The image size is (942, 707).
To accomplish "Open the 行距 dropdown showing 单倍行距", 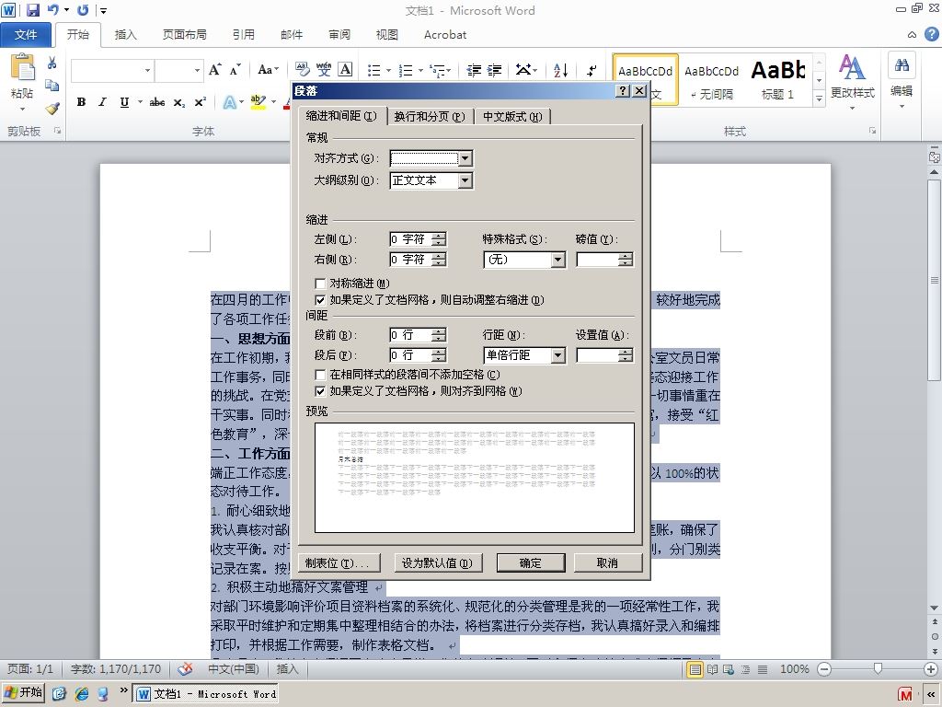I will click(558, 355).
